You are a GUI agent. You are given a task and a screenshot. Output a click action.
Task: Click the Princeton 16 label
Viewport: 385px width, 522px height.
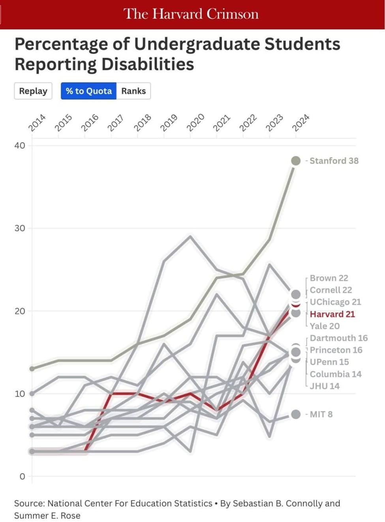(336, 350)
